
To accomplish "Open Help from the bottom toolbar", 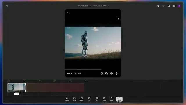I will (x=112, y=99).
